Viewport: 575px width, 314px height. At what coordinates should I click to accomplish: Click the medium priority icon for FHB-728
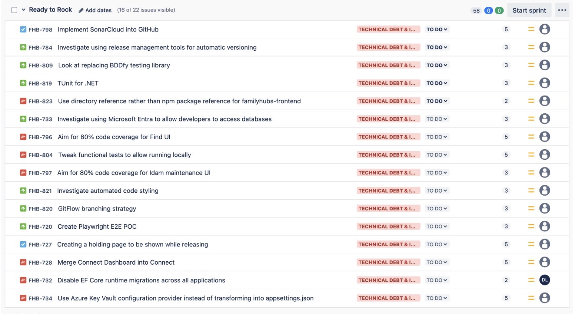[531, 262]
